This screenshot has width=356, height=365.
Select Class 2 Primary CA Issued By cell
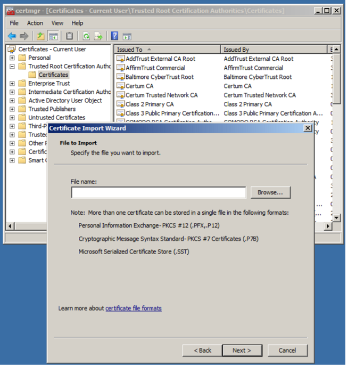[247, 104]
